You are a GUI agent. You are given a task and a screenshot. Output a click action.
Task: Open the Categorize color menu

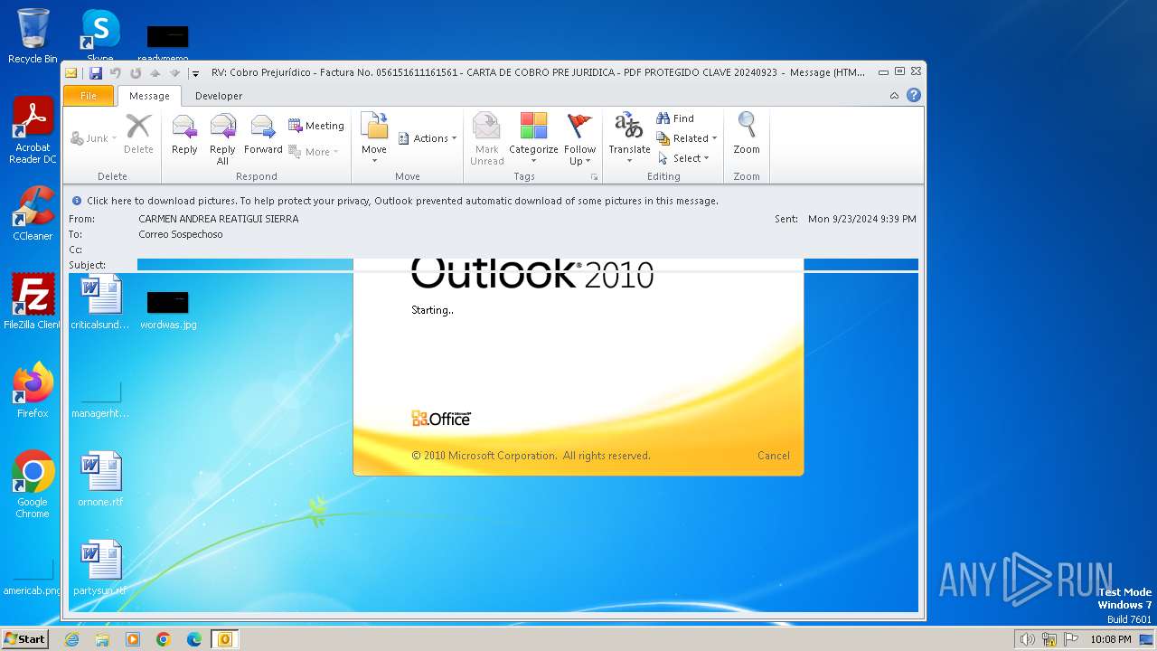pos(533,139)
